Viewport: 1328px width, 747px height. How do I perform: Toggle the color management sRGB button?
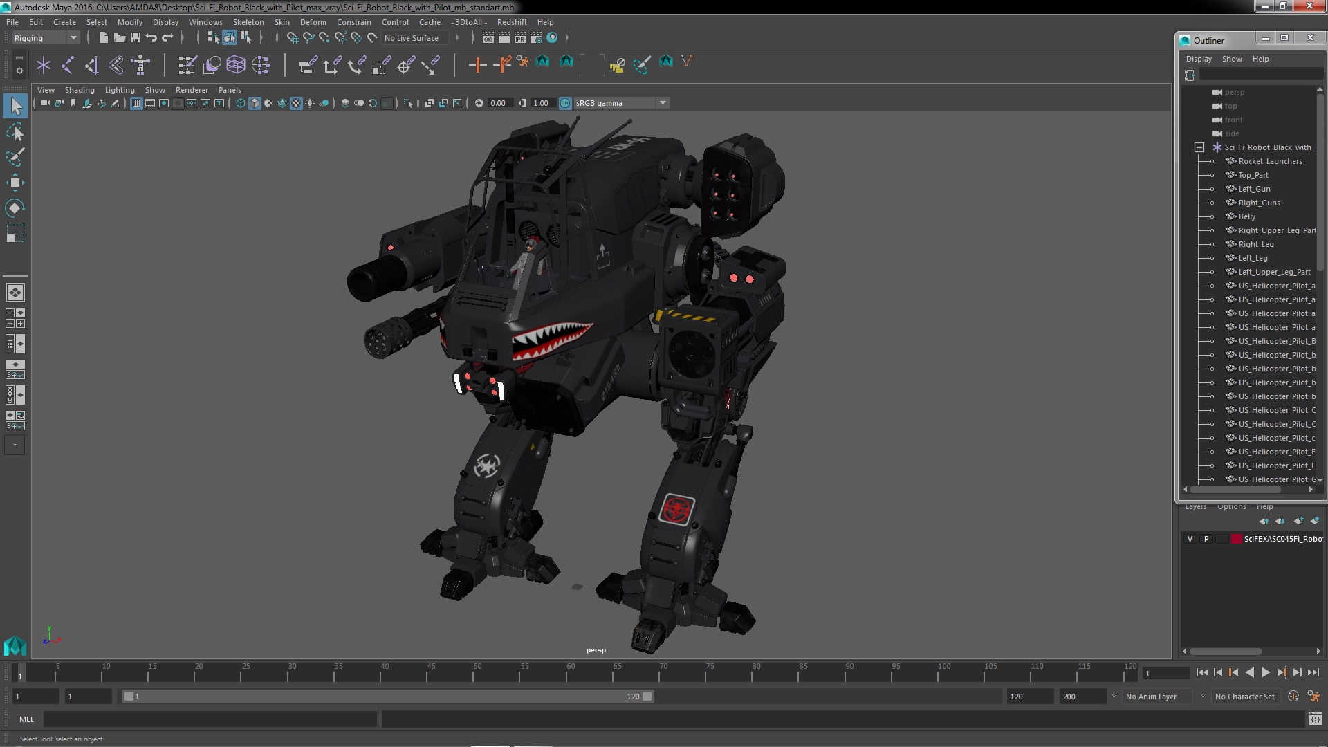point(565,103)
